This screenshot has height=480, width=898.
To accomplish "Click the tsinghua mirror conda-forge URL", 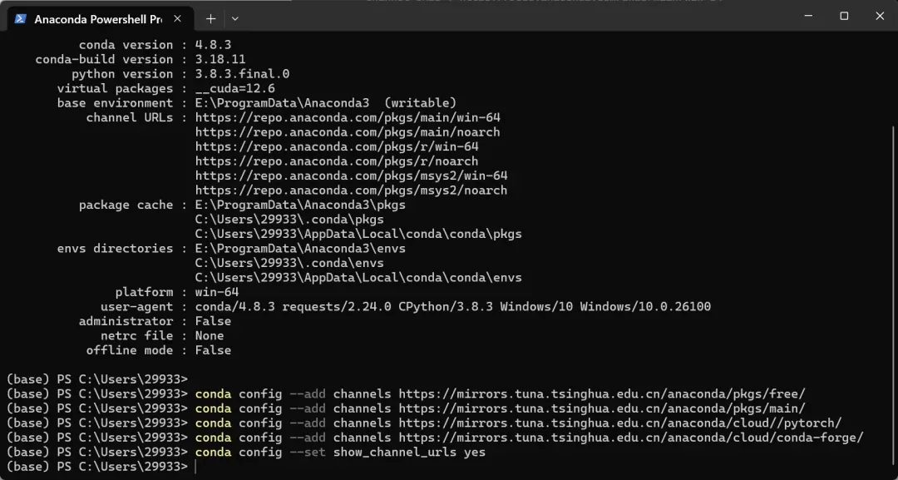I will [630, 438].
